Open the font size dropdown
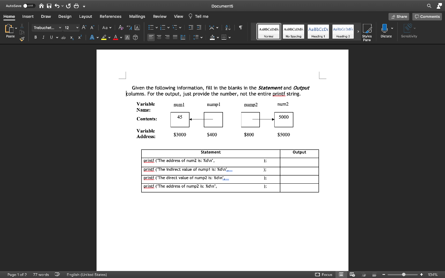This screenshot has height=278, width=445. (77, 27)
